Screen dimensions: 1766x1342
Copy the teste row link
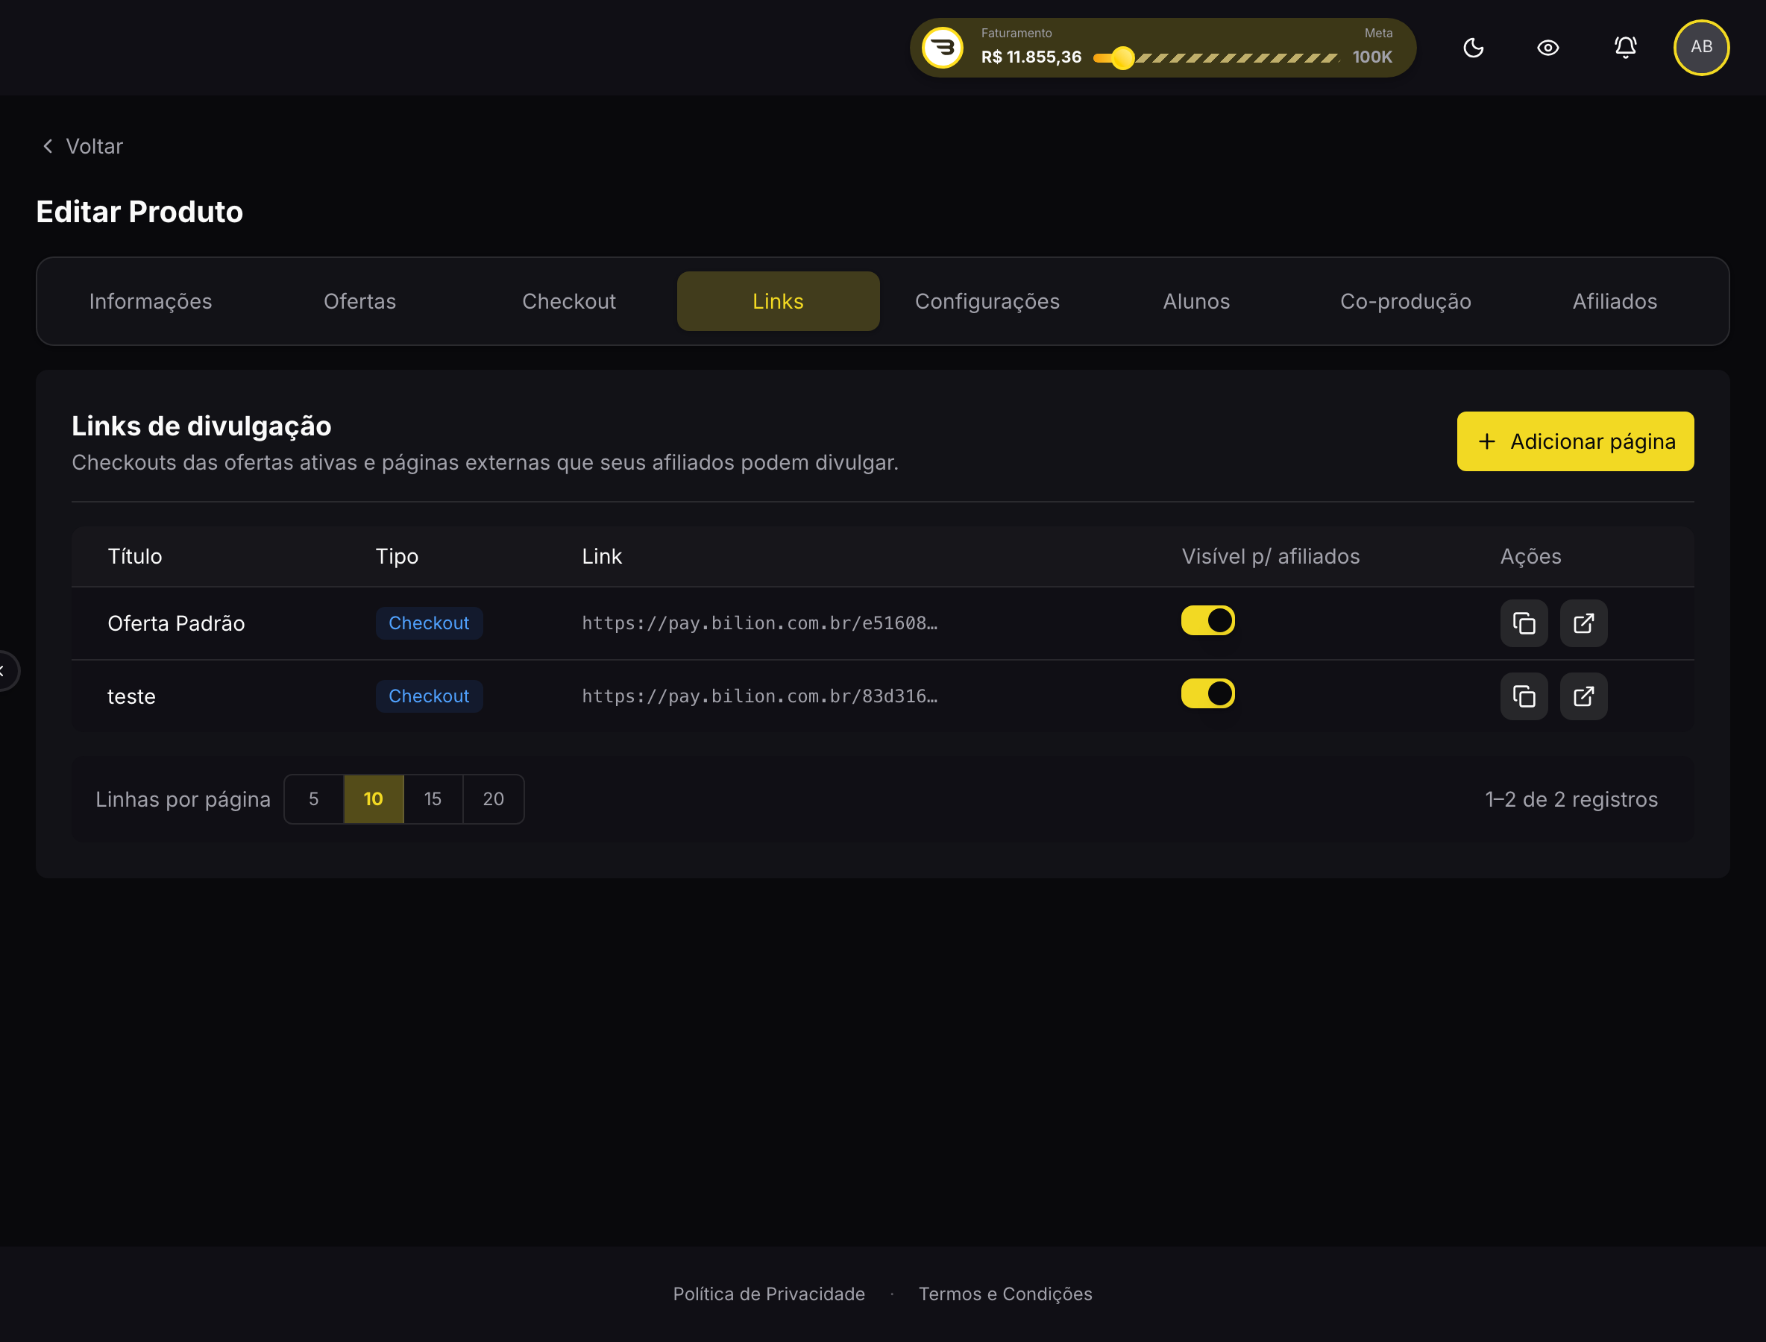pyautogui.click(x=1524, y=696)
